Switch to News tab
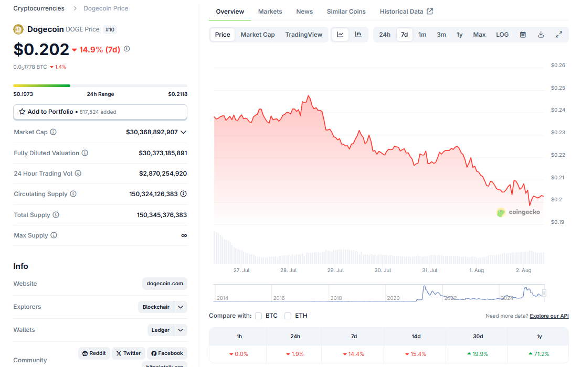Screen dimensions: 581x367 pyautogui.click(x=304, y=12)
